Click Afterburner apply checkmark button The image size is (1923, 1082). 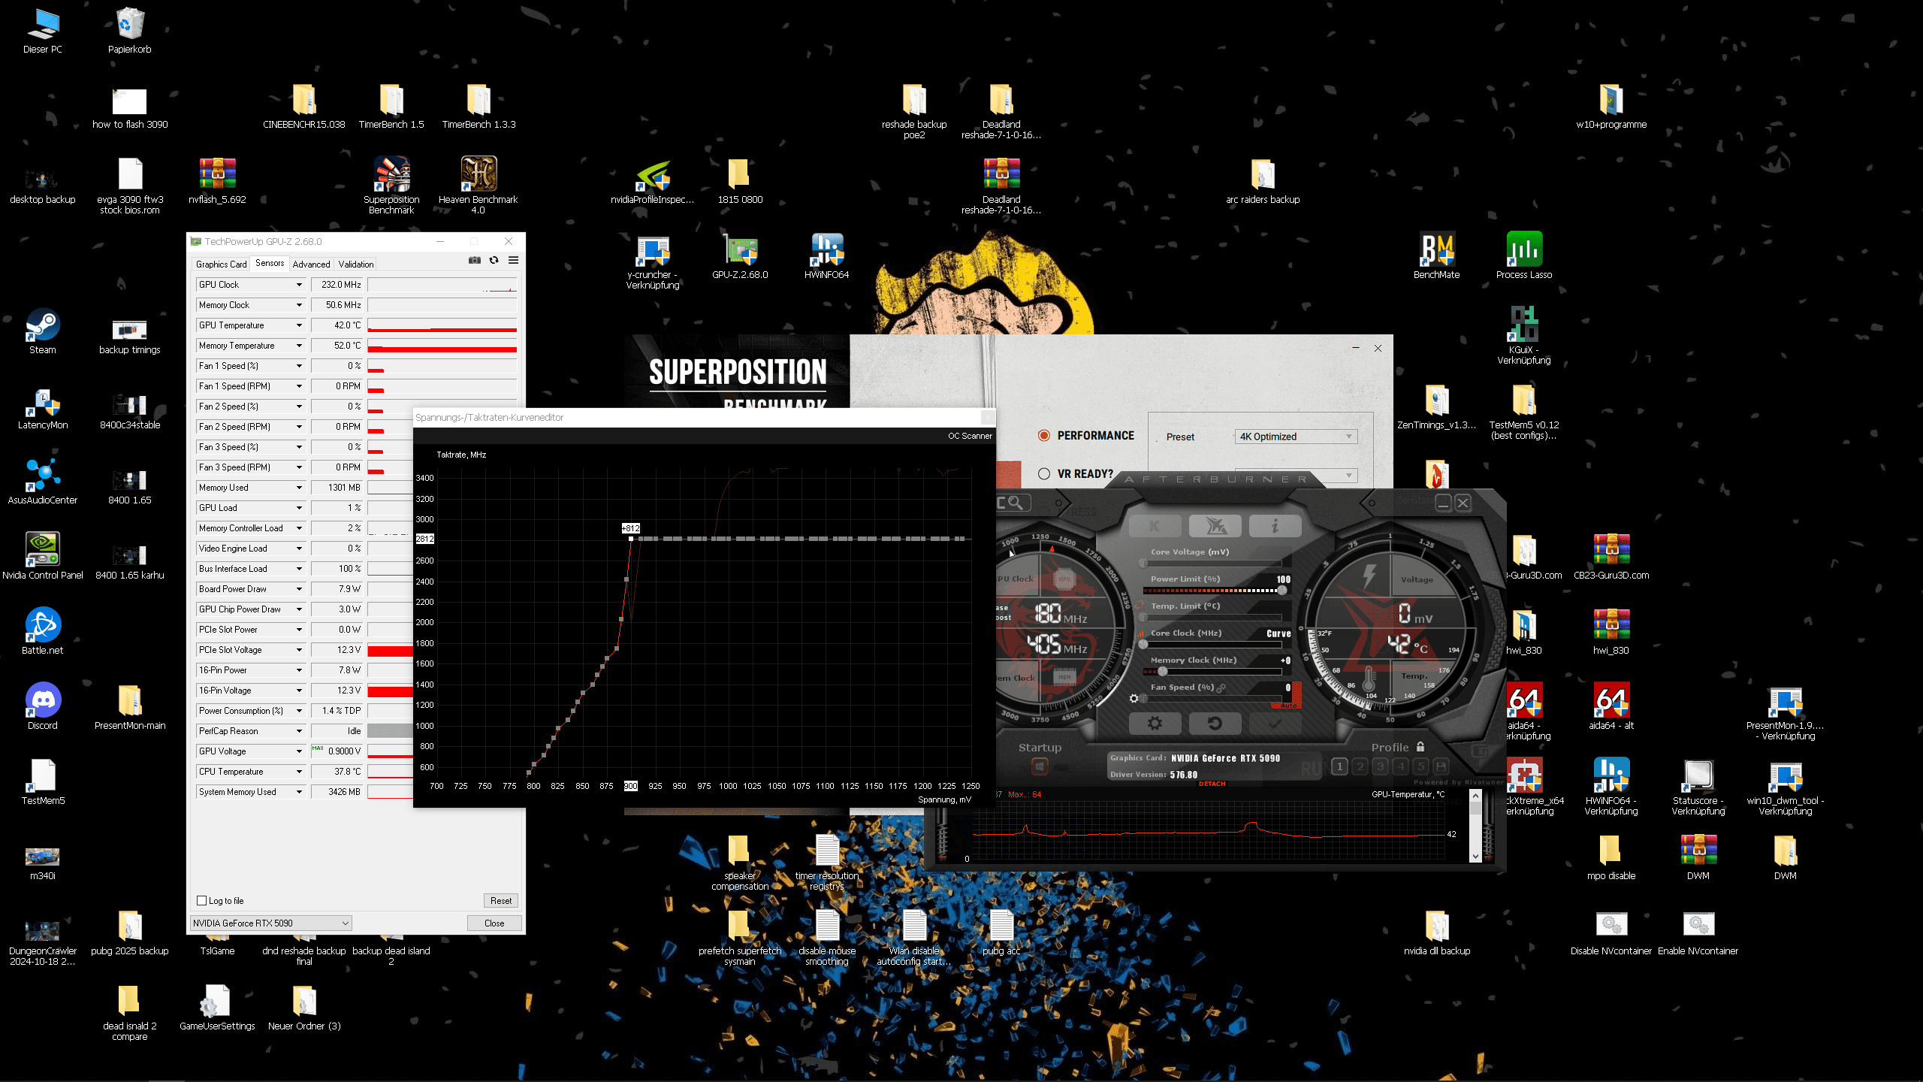tap(1274, 723)
